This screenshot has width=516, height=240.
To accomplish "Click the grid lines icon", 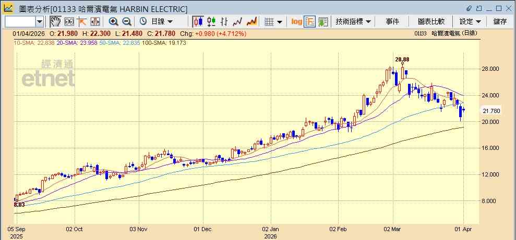I will coord(270,22).
